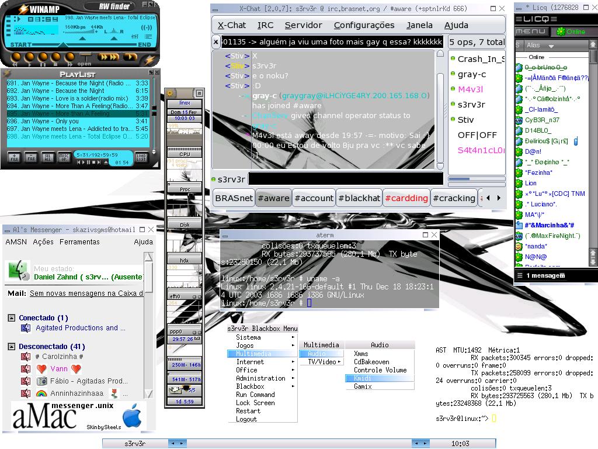Click the LOAD LIST playlist button
The image size is (598, 449).
click(141, 157)
